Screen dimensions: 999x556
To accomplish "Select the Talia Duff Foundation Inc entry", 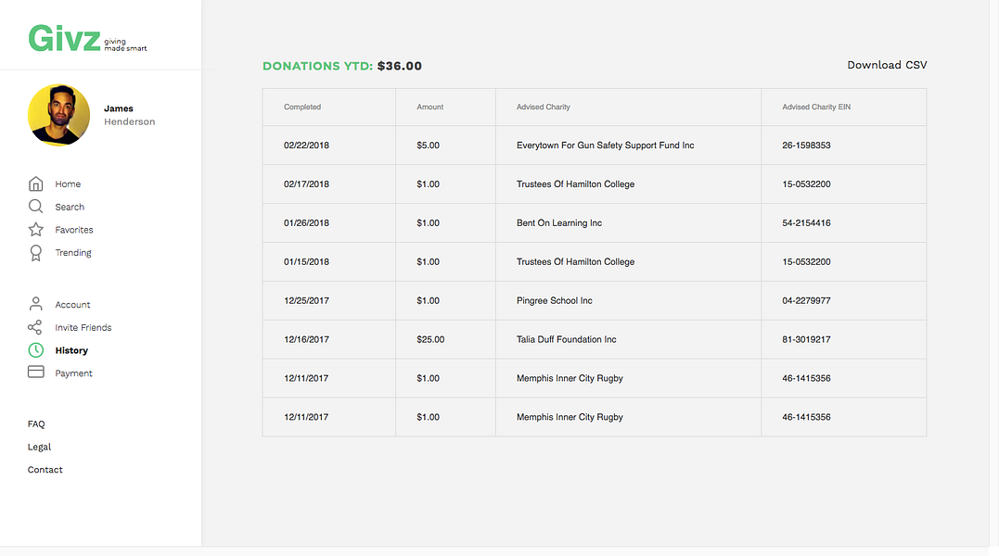I will 566,340.
